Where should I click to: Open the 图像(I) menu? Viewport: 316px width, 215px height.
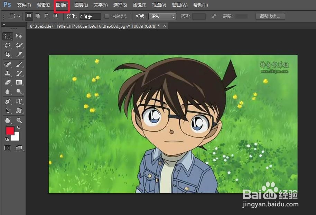pos(62,5)
